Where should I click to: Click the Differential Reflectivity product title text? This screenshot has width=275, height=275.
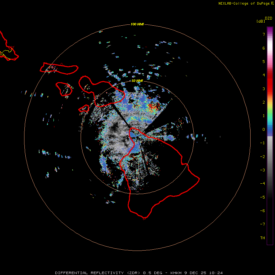point(97,273)
